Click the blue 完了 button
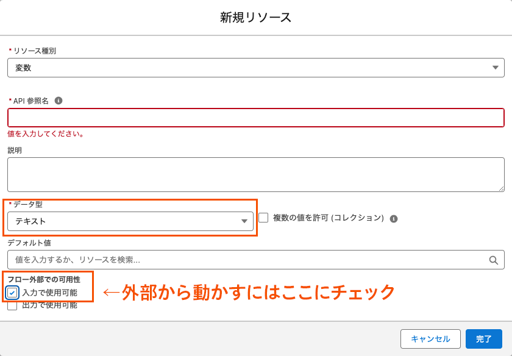Screen dimensions: 512x356 (483, 339)
